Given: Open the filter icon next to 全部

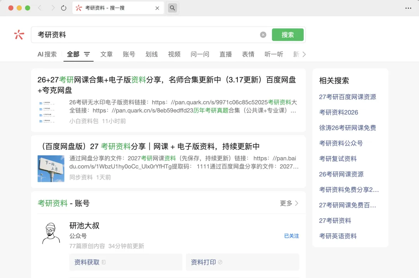Looking at the screenshot, I should tap(87, 54).
